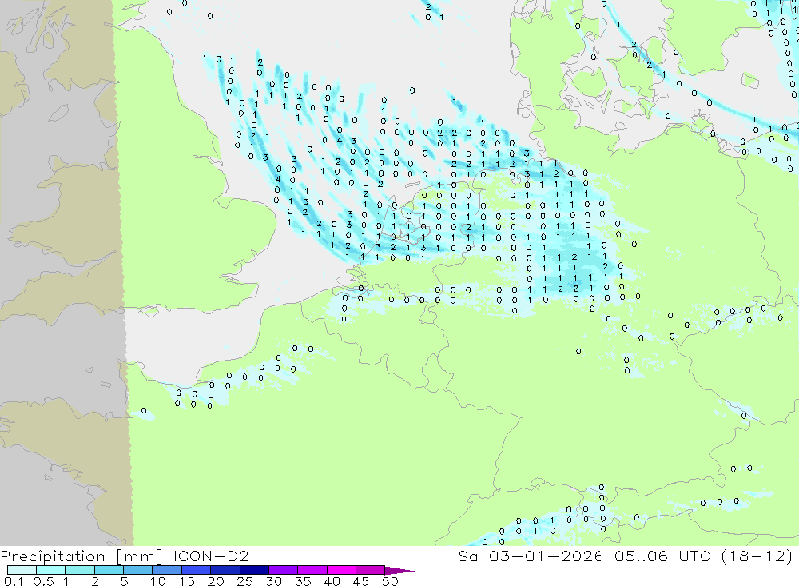Choose the 35–40 mm violet legend swatch
Viewport: 799px width, 586px height.
pos(312,570)
